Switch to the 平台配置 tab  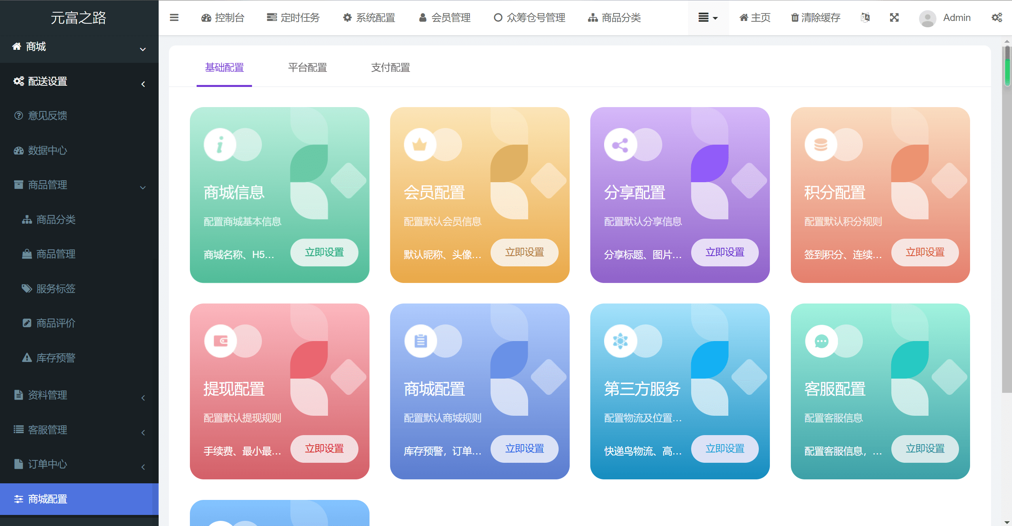307,68
